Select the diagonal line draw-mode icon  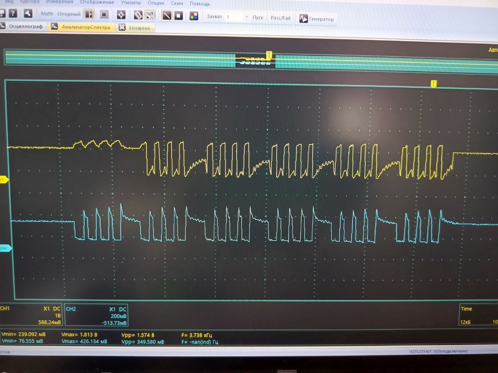(167, 16)
